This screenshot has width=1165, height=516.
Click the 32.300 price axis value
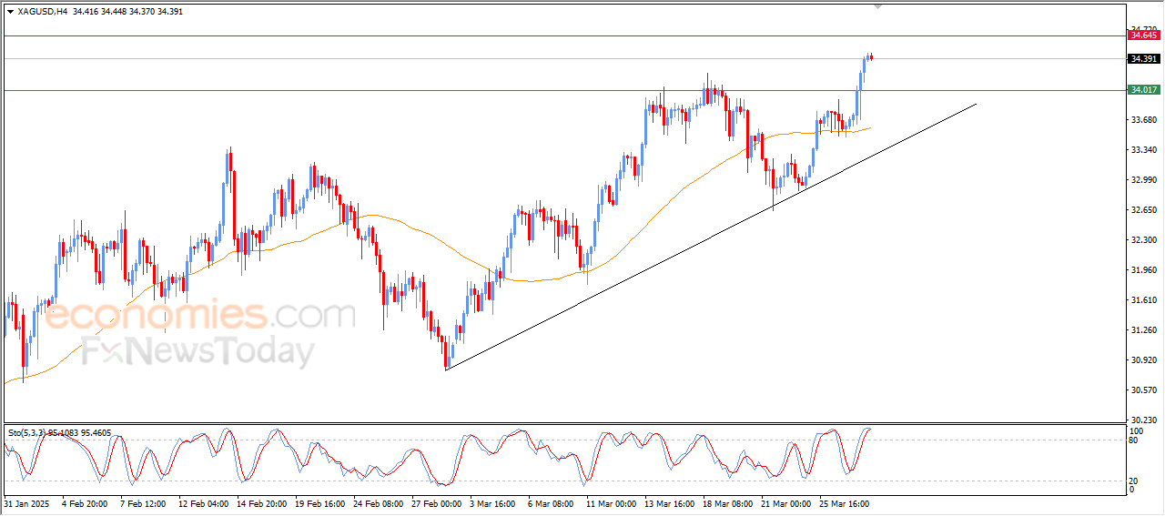(1143, 239)
